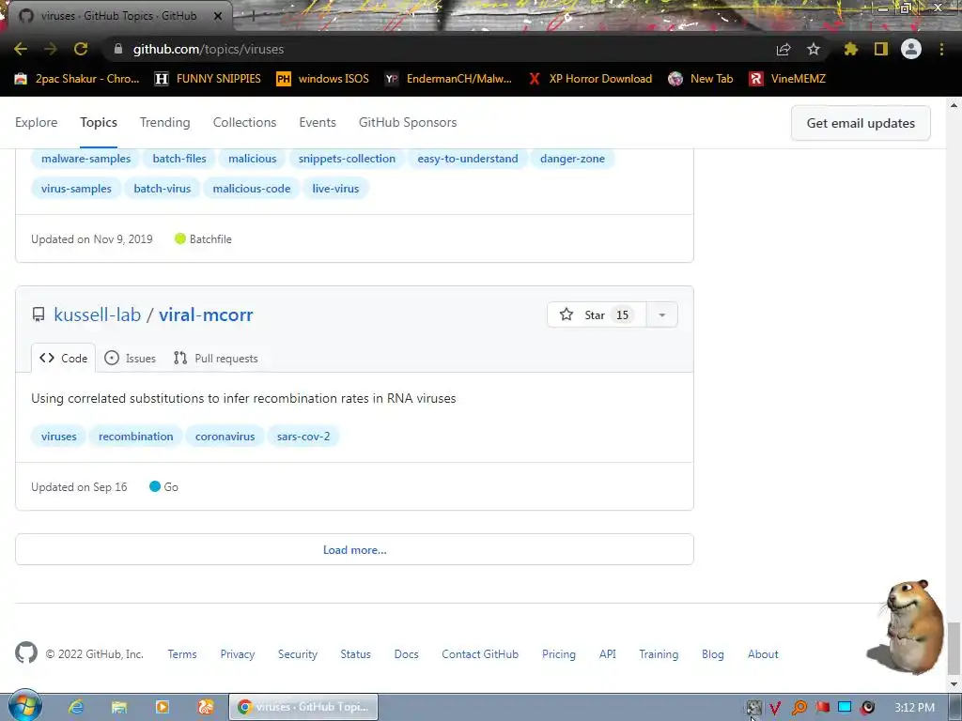This screenshot has width=962, height=721.
Task: Open the viral-mcorr repository link
Action: [206, 314]
